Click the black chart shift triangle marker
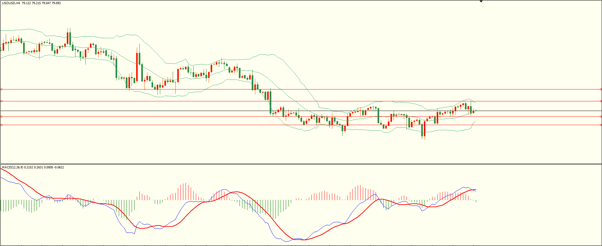This screenshot has width=602, height=246. (x=481, y=1)
